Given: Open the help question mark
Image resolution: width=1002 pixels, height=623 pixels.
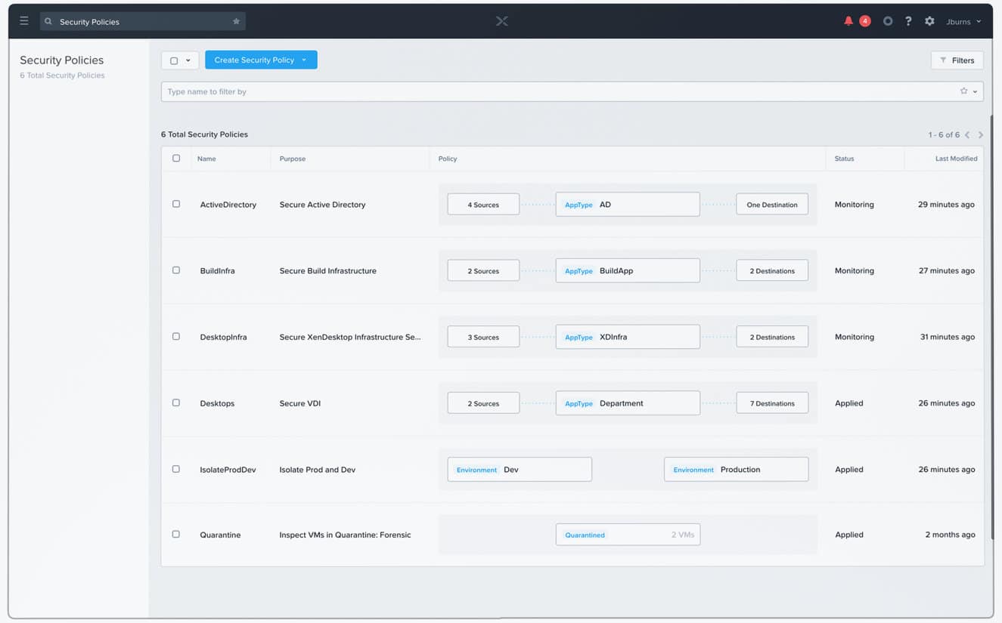Looking at the screenshot, I should (908, 21).
